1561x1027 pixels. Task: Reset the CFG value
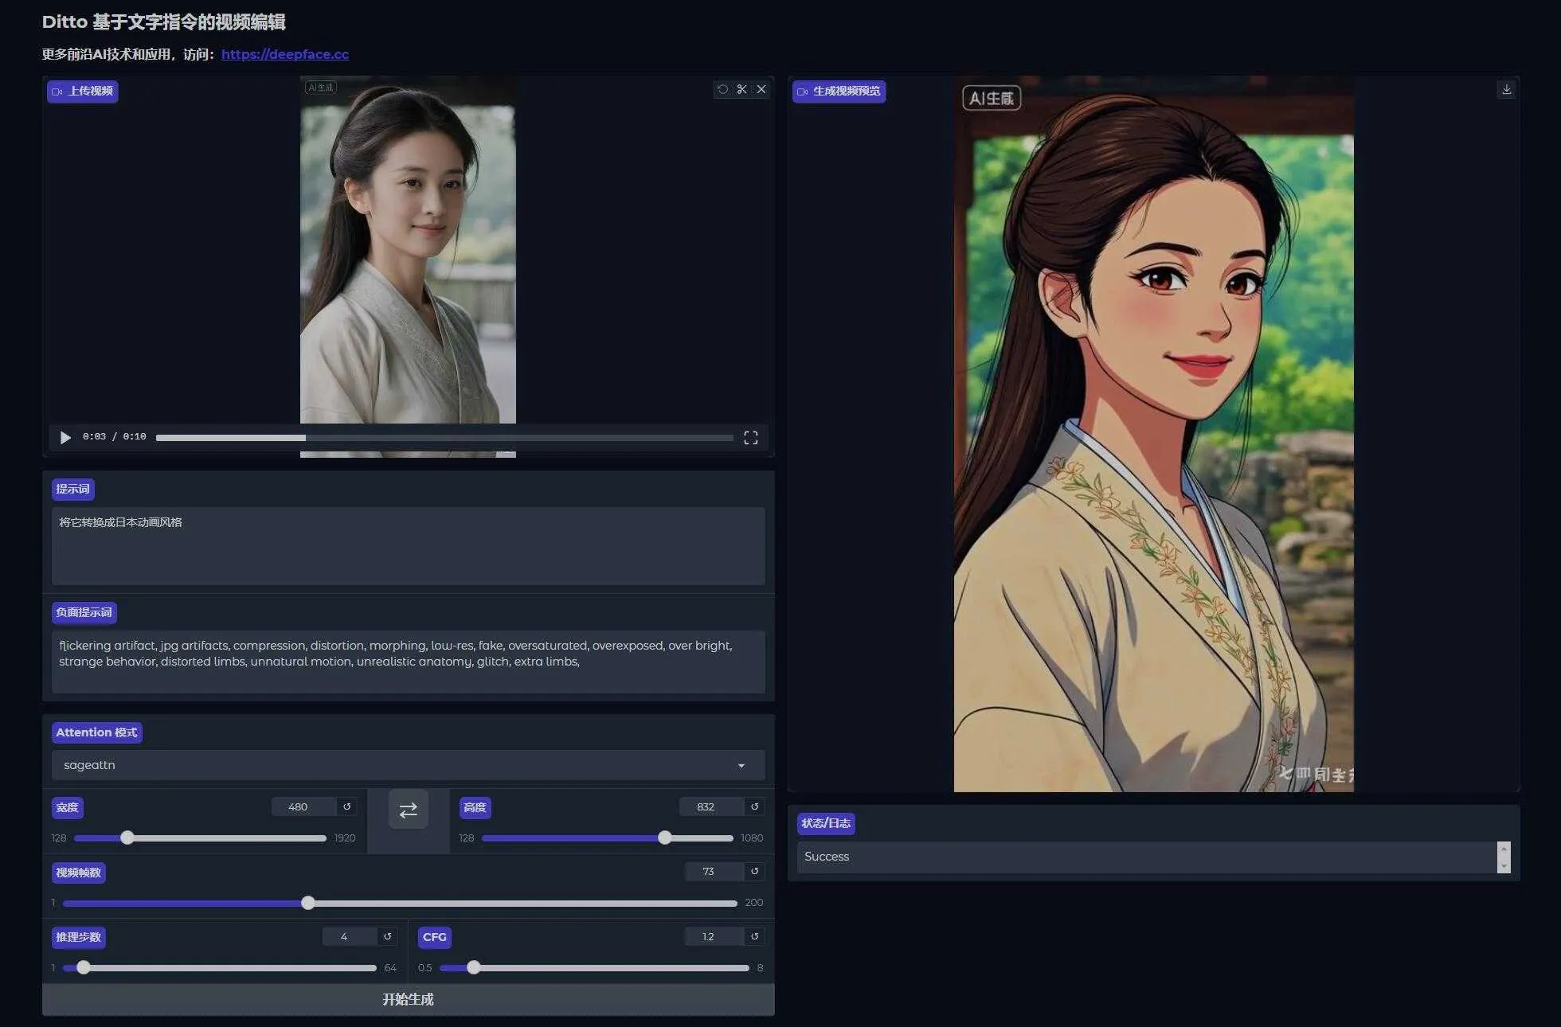754,936
